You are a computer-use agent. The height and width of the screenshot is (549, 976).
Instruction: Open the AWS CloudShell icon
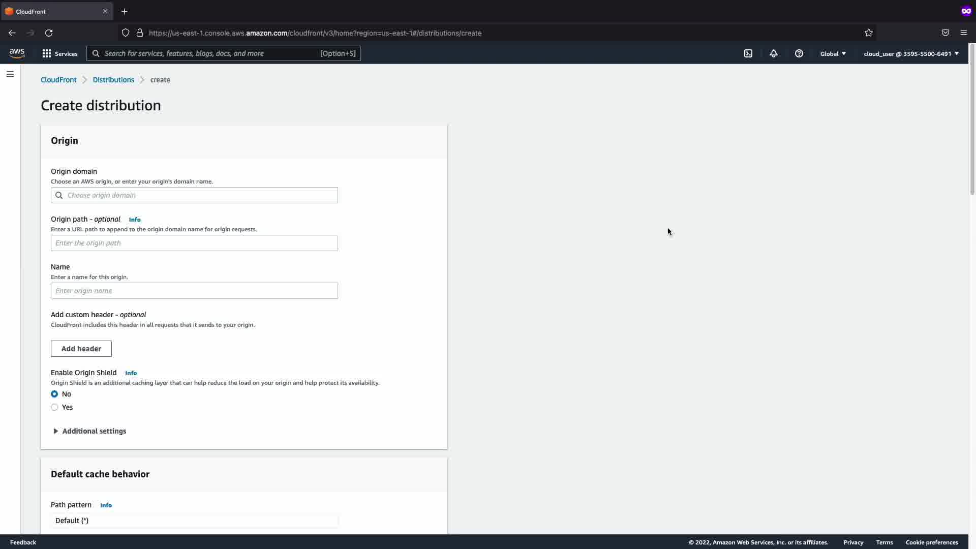748,53
